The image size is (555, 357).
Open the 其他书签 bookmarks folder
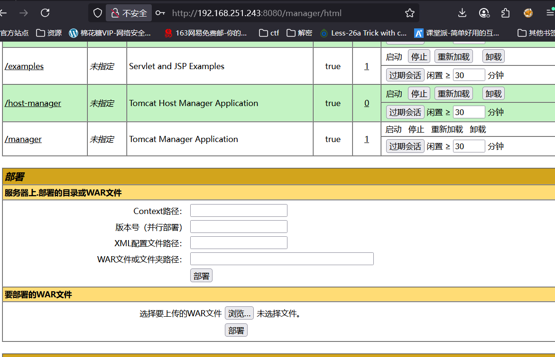tap(536, 33)
